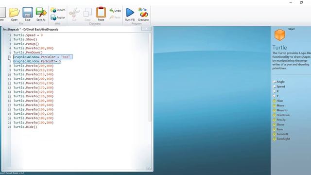
Task: Click the GraphicsWindow.PenWidth= 5 line
Action: click(37, 61)
